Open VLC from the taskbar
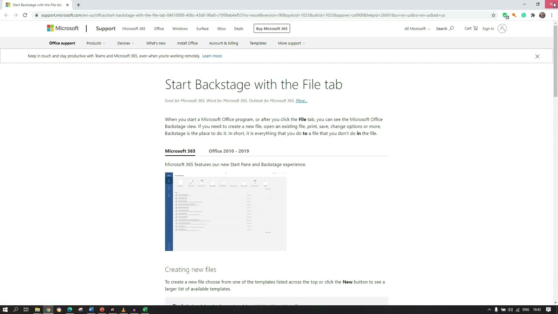The width and height of the screenshot is (558, 314). tap(123, 310)
